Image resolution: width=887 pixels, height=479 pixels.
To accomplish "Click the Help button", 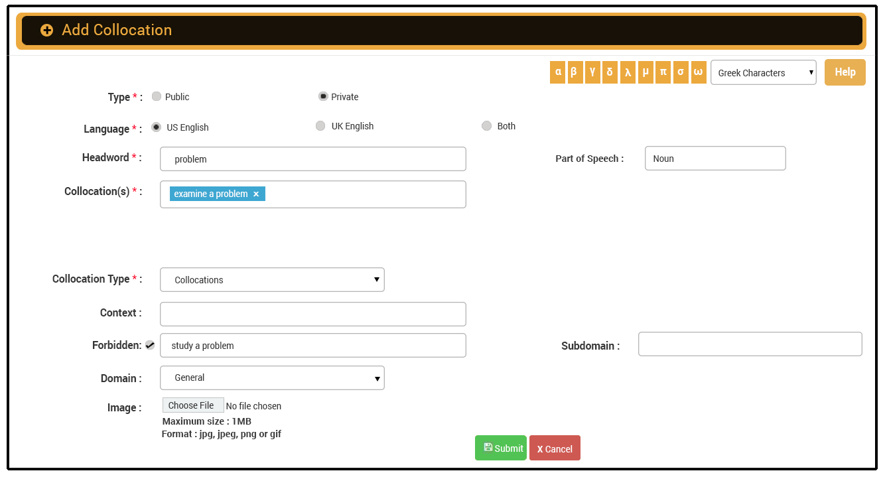I will [845, 72].
